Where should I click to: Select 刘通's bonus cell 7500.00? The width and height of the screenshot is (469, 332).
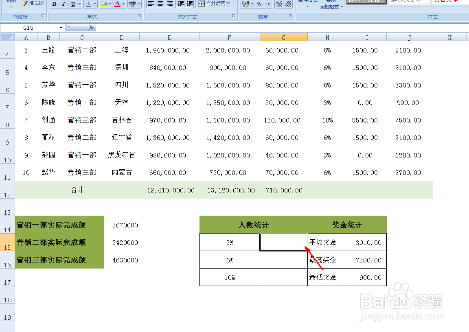pyautogui.click(x=410, y=120)
